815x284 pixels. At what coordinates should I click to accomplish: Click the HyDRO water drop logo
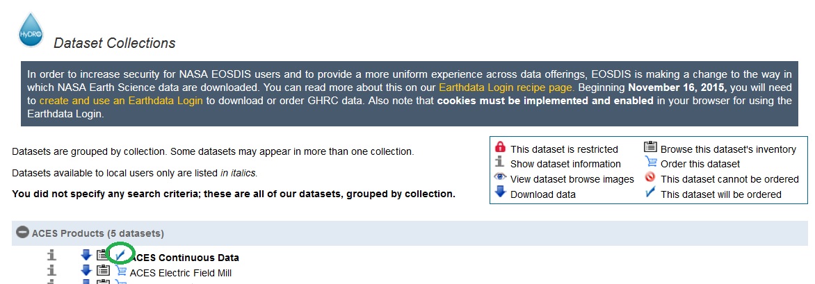(x=31, y=31)
